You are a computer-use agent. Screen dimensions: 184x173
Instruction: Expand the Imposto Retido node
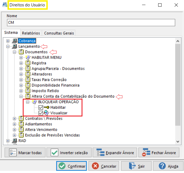point(21,91)
